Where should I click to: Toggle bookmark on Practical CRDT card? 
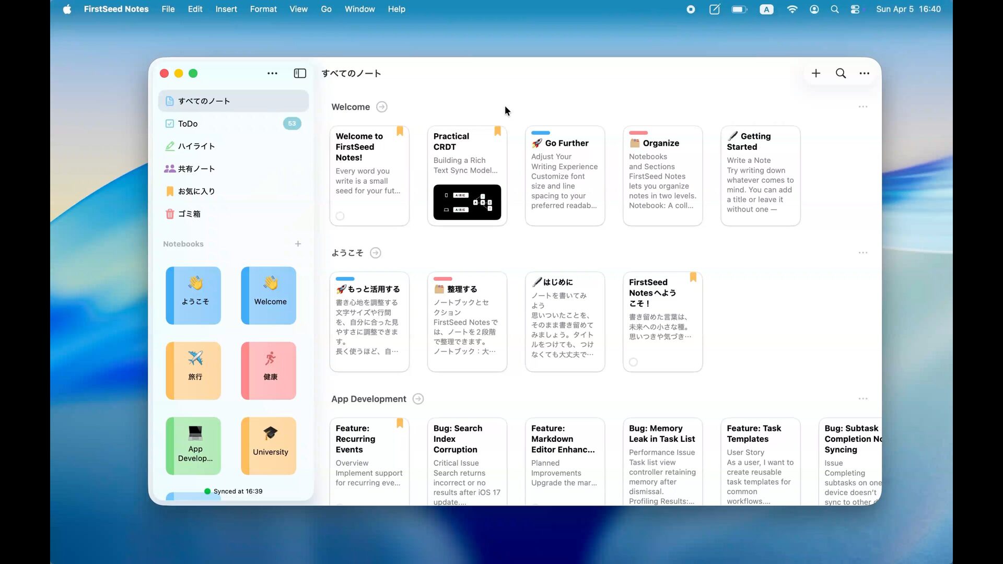click(x=497, y=131)
